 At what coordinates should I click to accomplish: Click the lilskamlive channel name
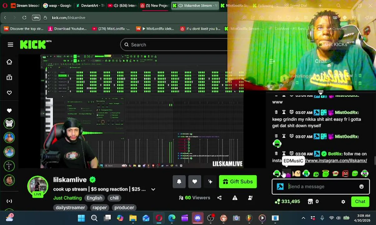coord(70,180)
